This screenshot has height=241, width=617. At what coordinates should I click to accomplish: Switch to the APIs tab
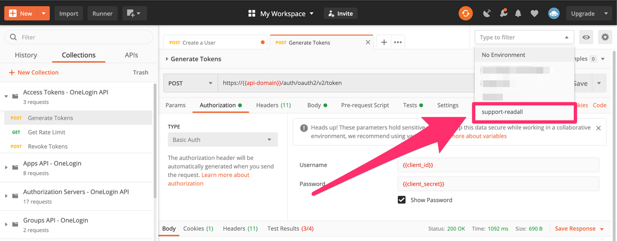[131, 55]
